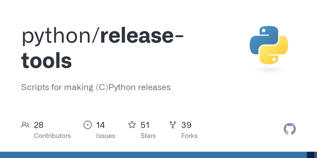Click the long blue language bar segment
This screenshot has height=158, width=317.
click(153, 155)
